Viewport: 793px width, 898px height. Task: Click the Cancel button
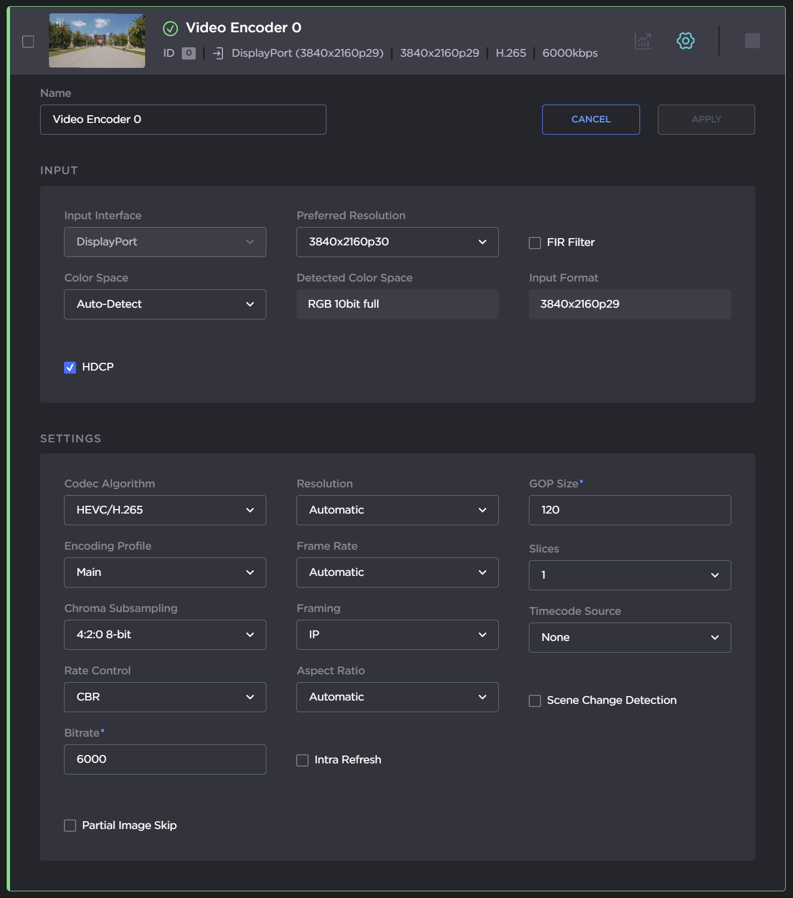[591, 120]
